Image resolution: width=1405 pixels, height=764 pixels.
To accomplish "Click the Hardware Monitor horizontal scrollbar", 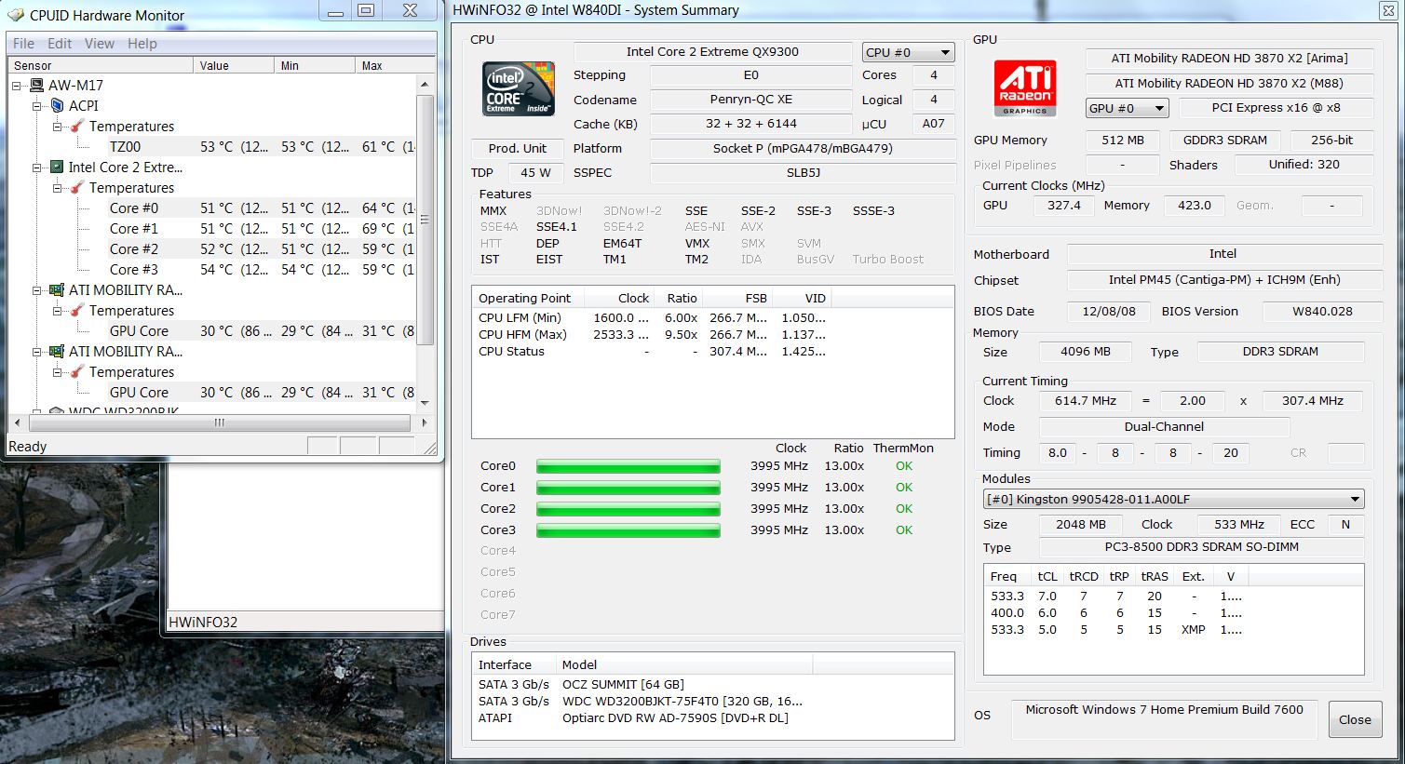I will pos(220,422).
